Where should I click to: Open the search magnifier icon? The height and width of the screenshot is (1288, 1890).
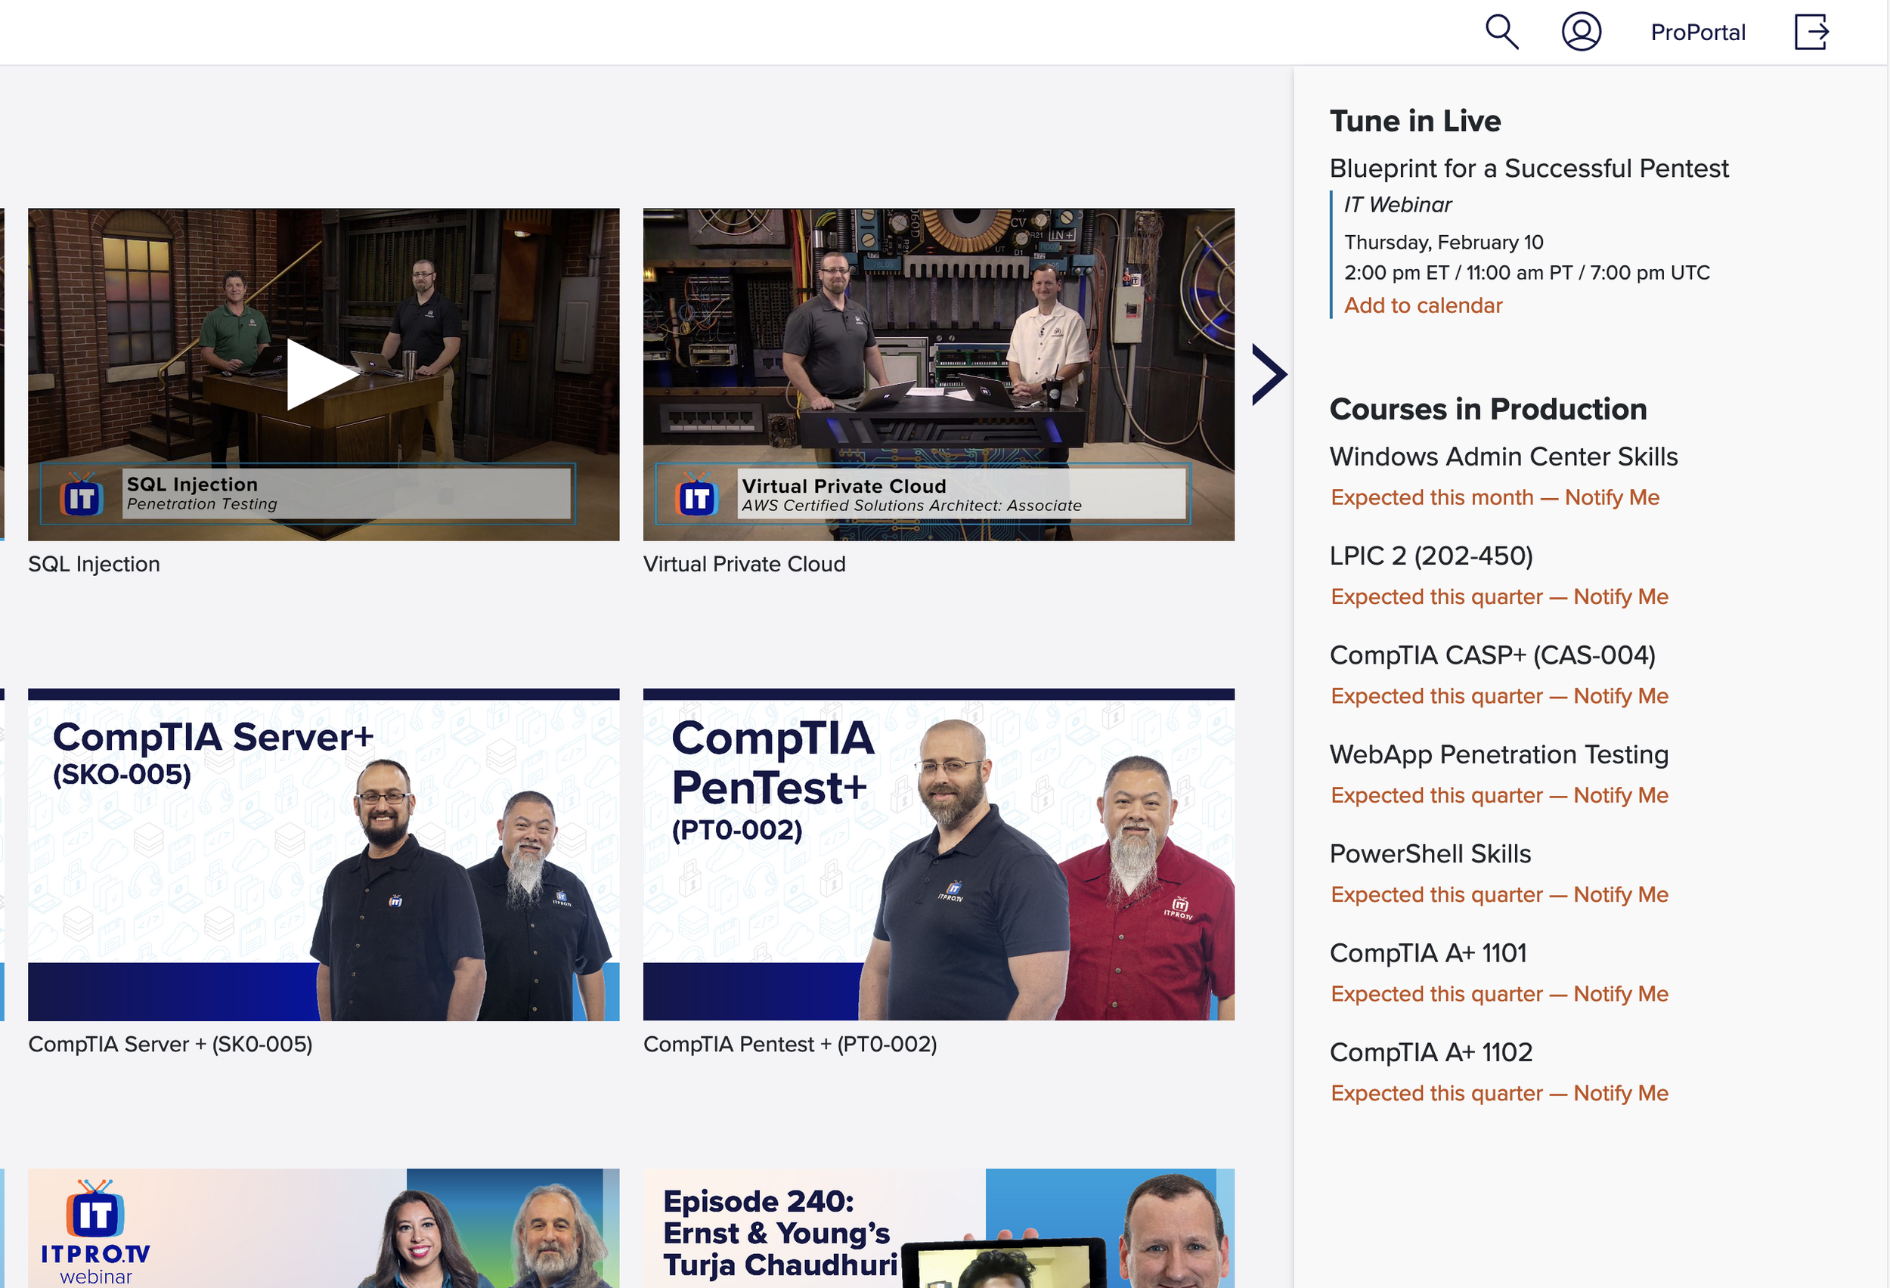pos(1501,32)
